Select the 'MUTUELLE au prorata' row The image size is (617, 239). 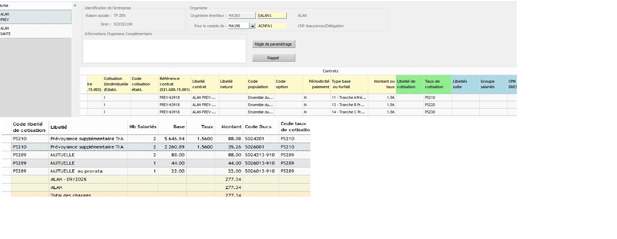88,171
